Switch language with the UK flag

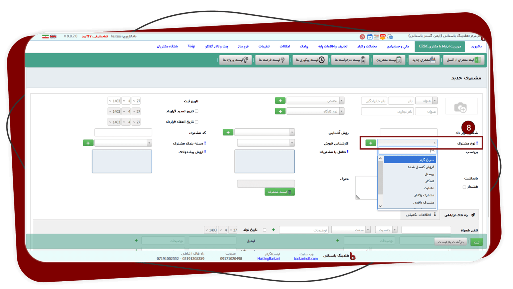53,36
